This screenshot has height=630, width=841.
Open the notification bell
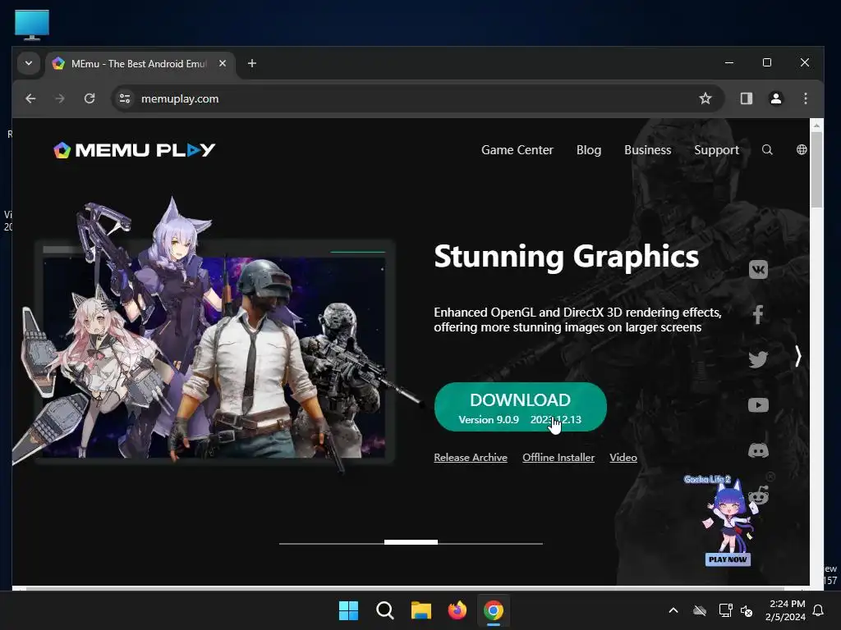click(x=818, y=610)
